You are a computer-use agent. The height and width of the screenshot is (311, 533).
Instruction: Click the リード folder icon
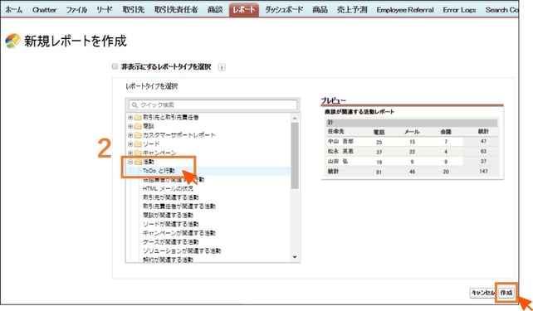click(x=138, y=144)
